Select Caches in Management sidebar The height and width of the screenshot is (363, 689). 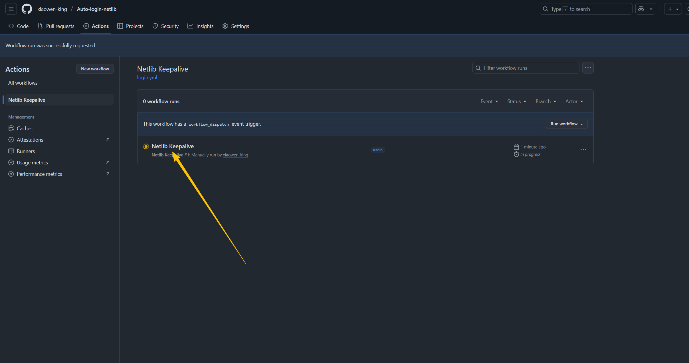[x=25, y=129]
